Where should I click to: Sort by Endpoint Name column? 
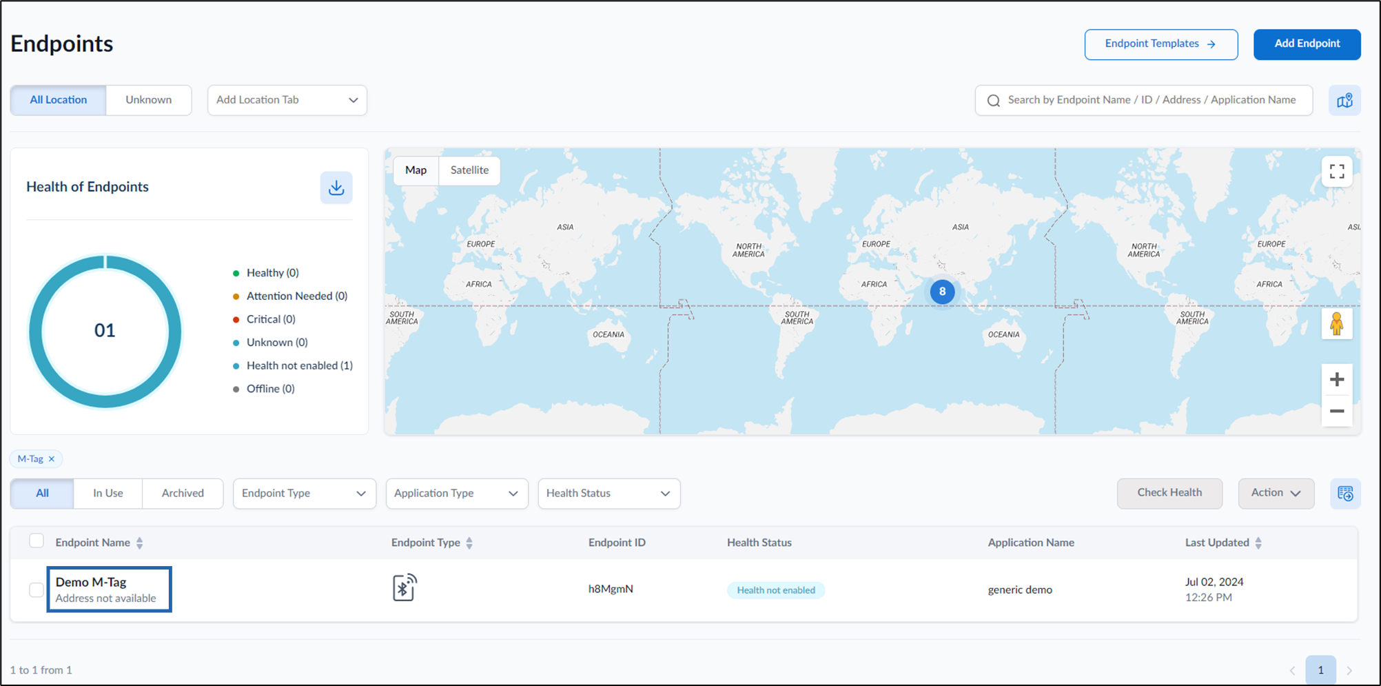139,543
